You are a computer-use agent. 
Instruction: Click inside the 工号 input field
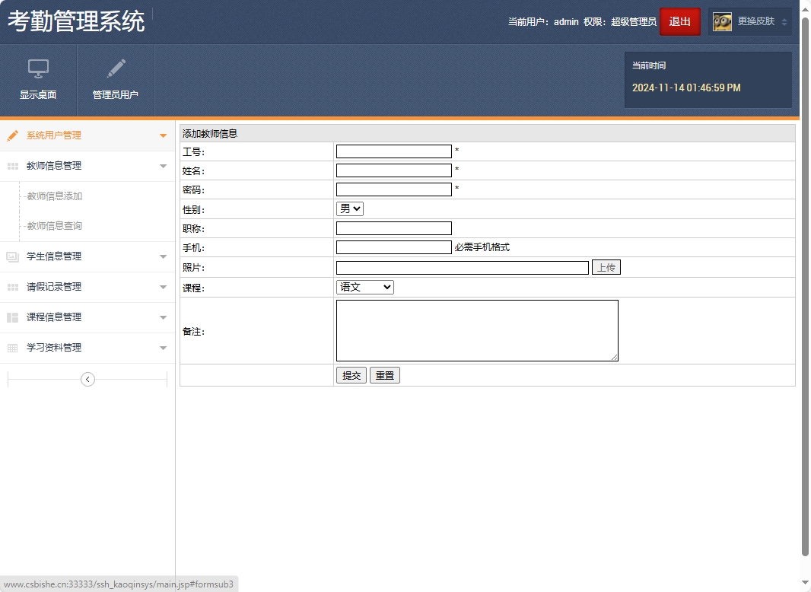(393, 151)
